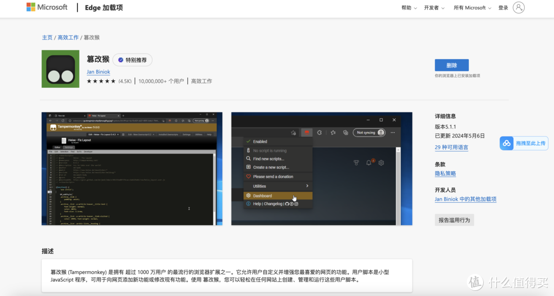Screen dimensions: 554x296
Task: Click Dashboard entry in screenshot menu
Action: tap(278, 195)
